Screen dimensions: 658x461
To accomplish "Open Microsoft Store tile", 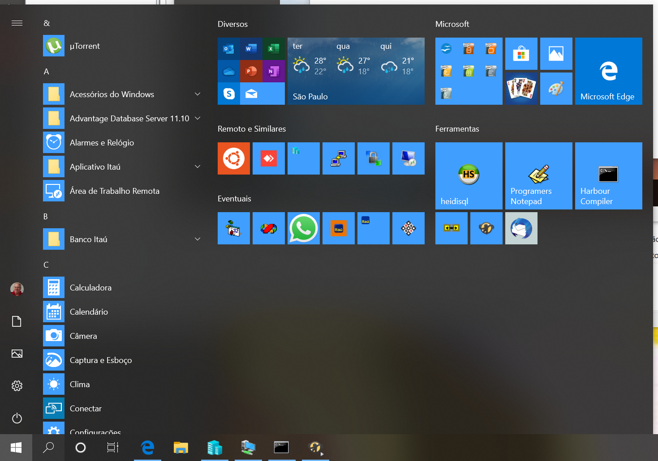I will tap(521, 54).
